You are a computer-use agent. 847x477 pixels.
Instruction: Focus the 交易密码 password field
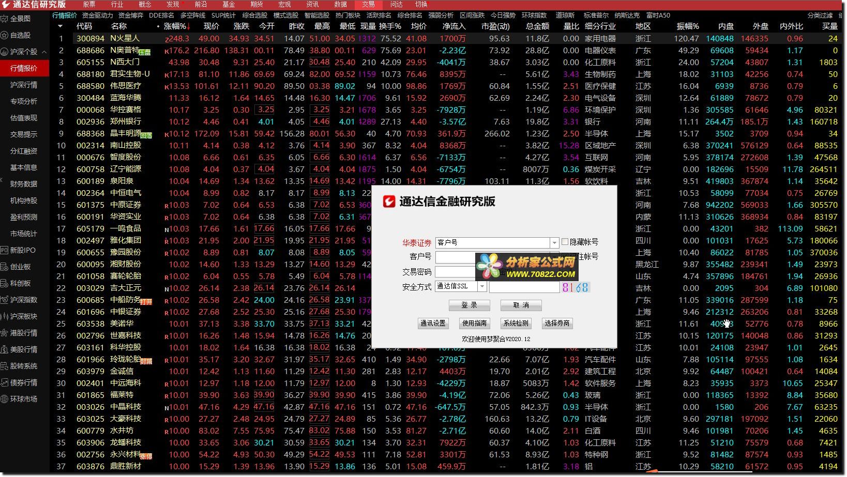(x=455, y=272)
